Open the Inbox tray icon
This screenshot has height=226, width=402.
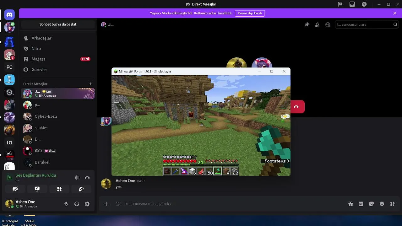coord(352,4)
